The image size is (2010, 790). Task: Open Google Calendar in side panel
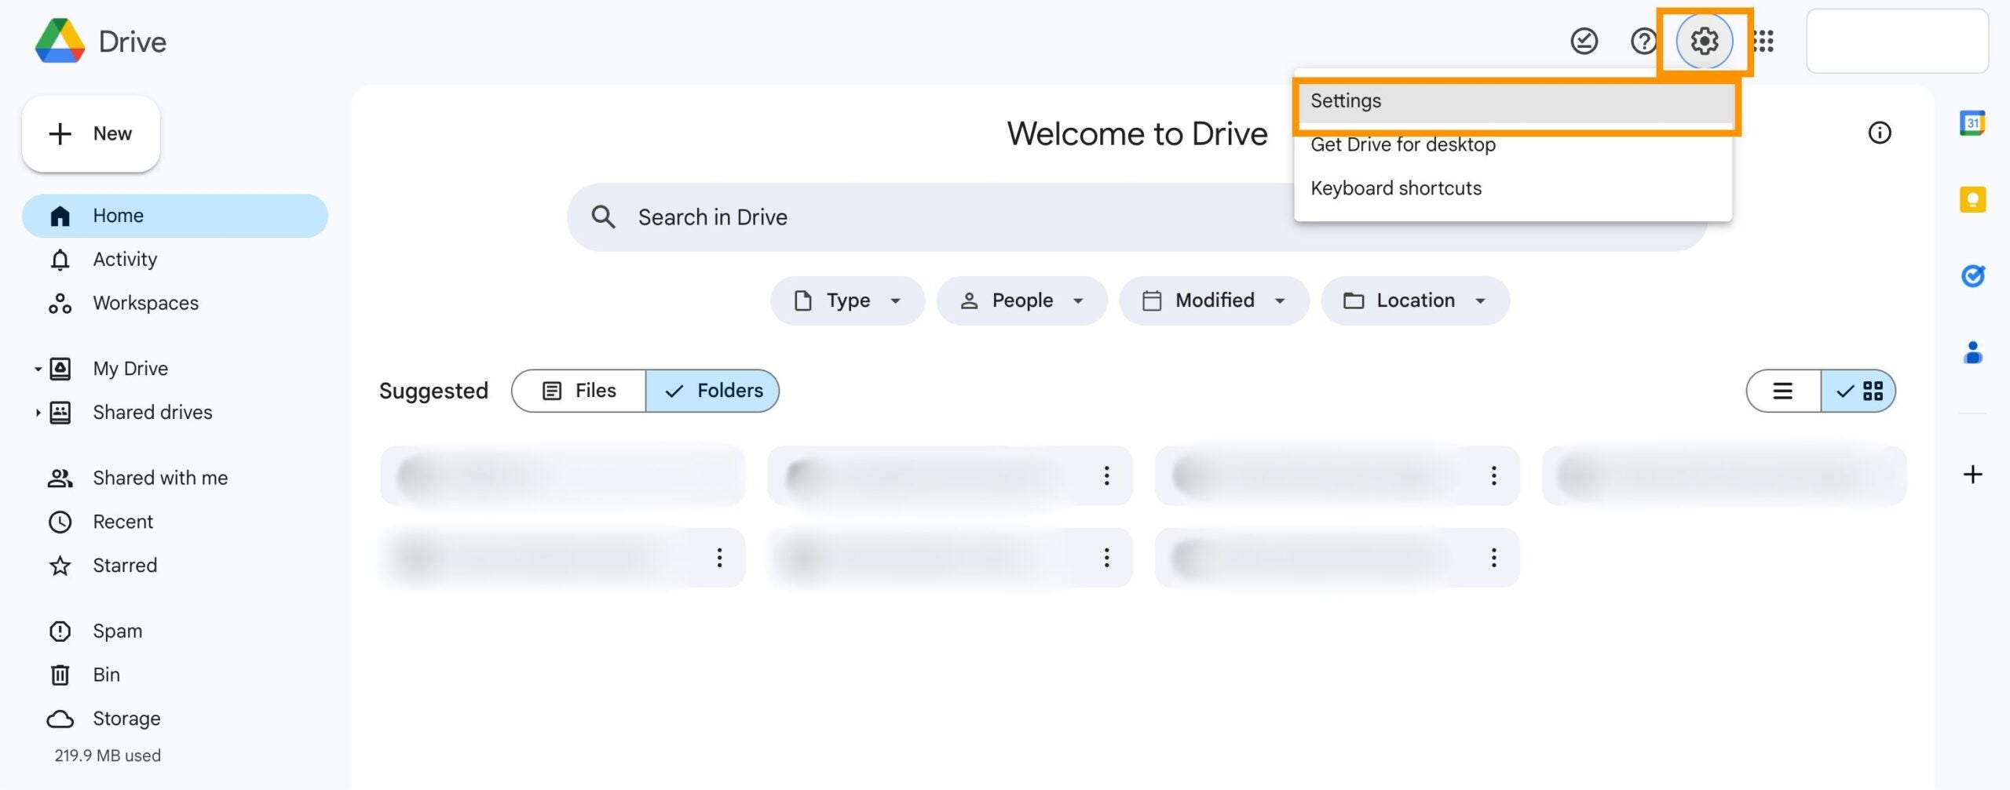click(1972, 123)
